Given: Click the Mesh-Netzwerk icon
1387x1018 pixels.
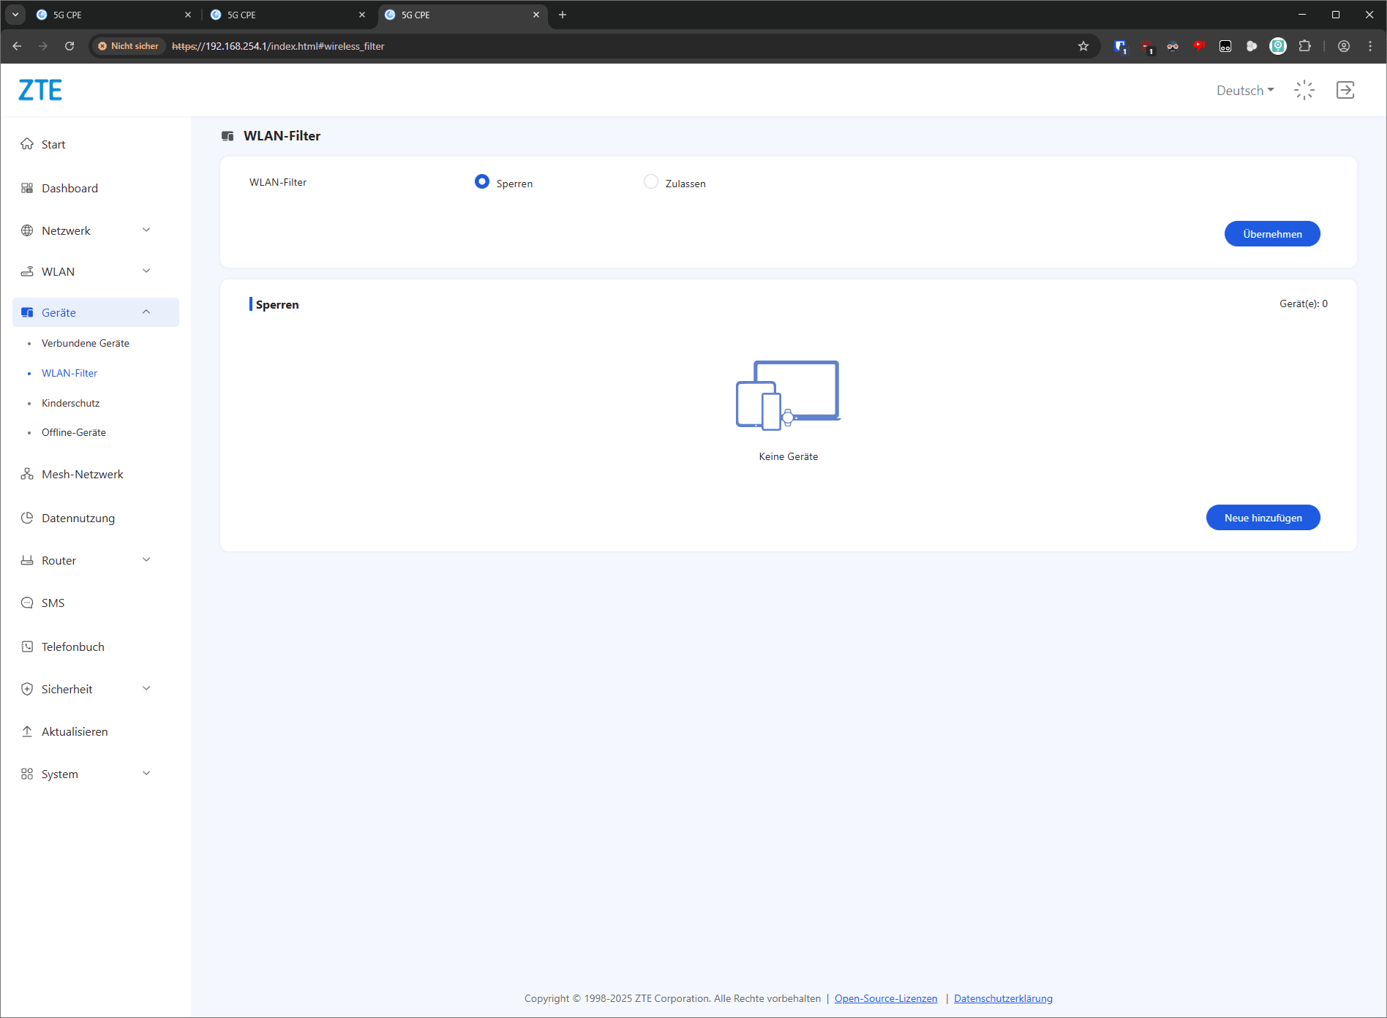Looking at the screenshot, I should 27,474.
